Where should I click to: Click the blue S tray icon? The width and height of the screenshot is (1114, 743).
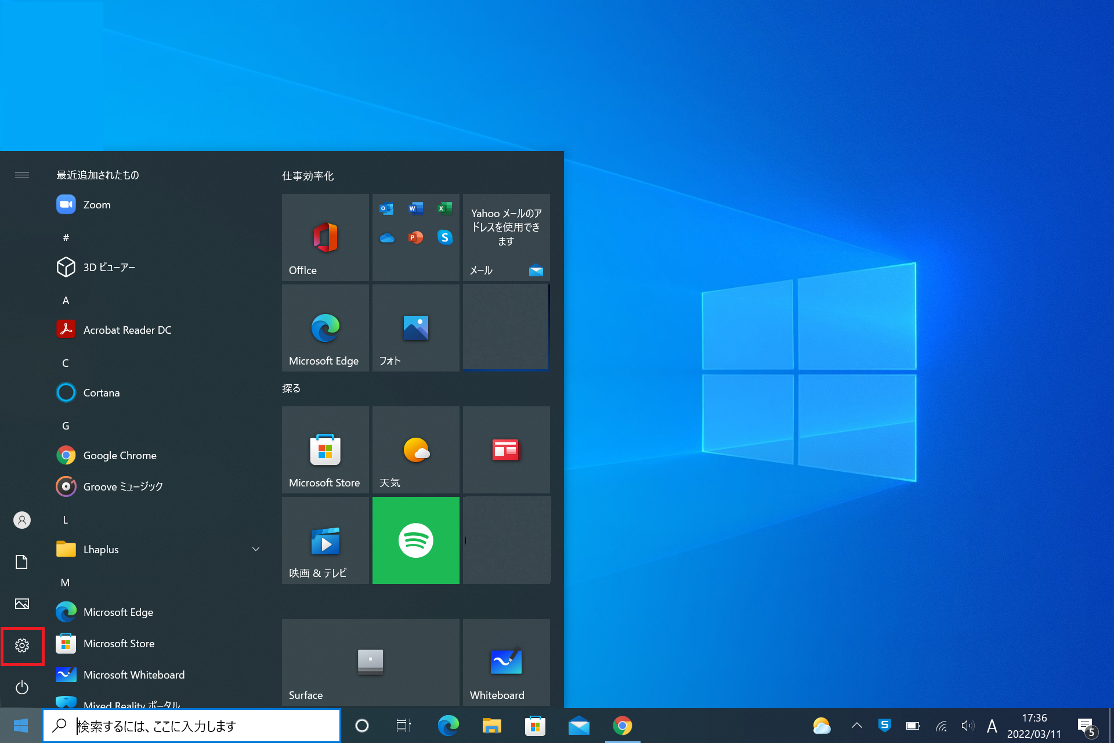(884, 725)
